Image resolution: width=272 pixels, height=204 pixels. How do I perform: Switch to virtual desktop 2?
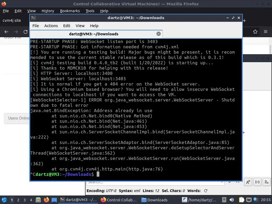(x=18, y=200)
